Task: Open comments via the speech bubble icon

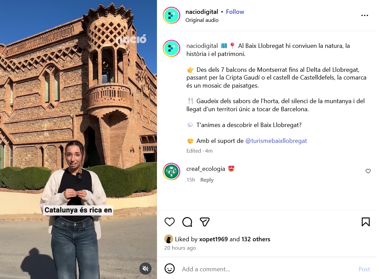Action: click(187, 222)
